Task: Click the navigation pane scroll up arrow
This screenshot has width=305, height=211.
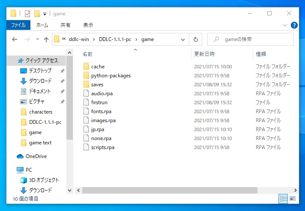Action: coord(70,53)
